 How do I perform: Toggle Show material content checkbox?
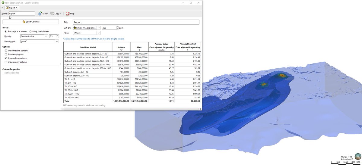pyautogui.click(x=6, y=51)
